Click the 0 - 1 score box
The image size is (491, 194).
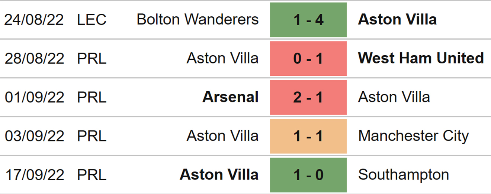coord(308,59)
